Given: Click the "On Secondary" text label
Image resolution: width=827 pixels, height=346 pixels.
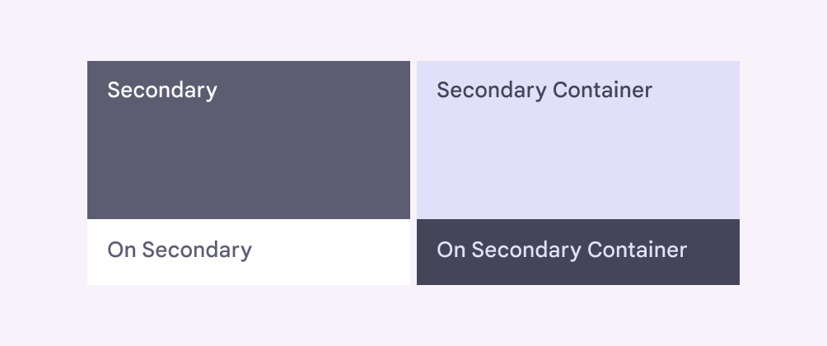Looking at the screenshot, I should [x=180, y=250].
